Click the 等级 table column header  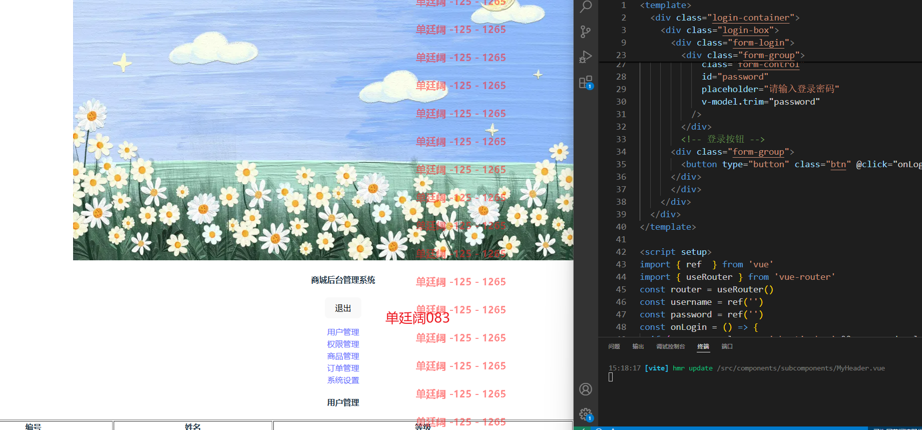click(x=423, y=426)
